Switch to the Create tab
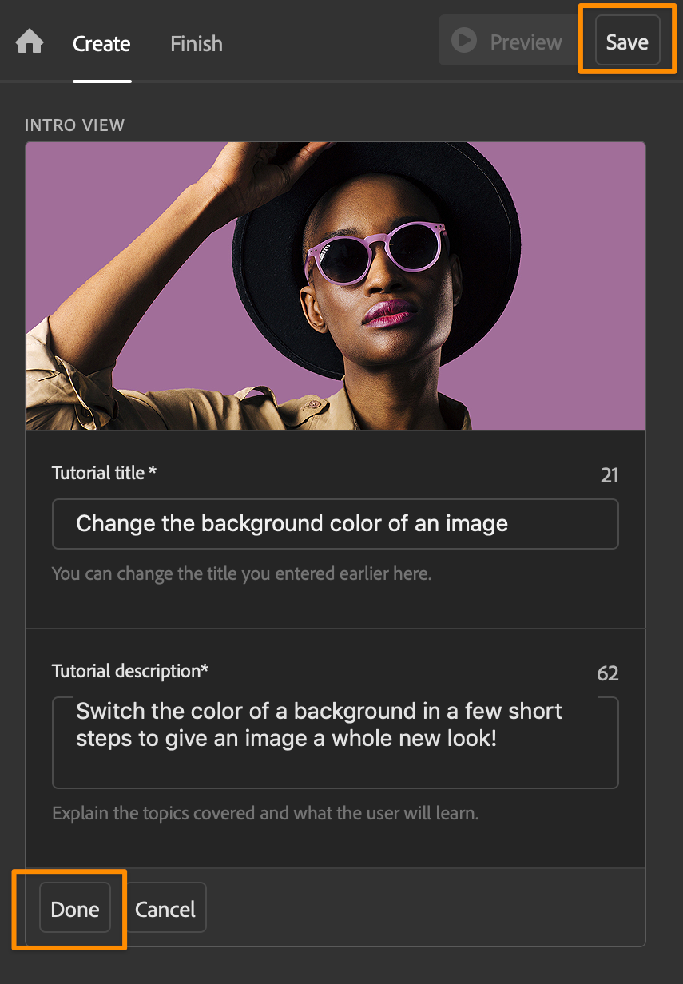 pos(101,44)
